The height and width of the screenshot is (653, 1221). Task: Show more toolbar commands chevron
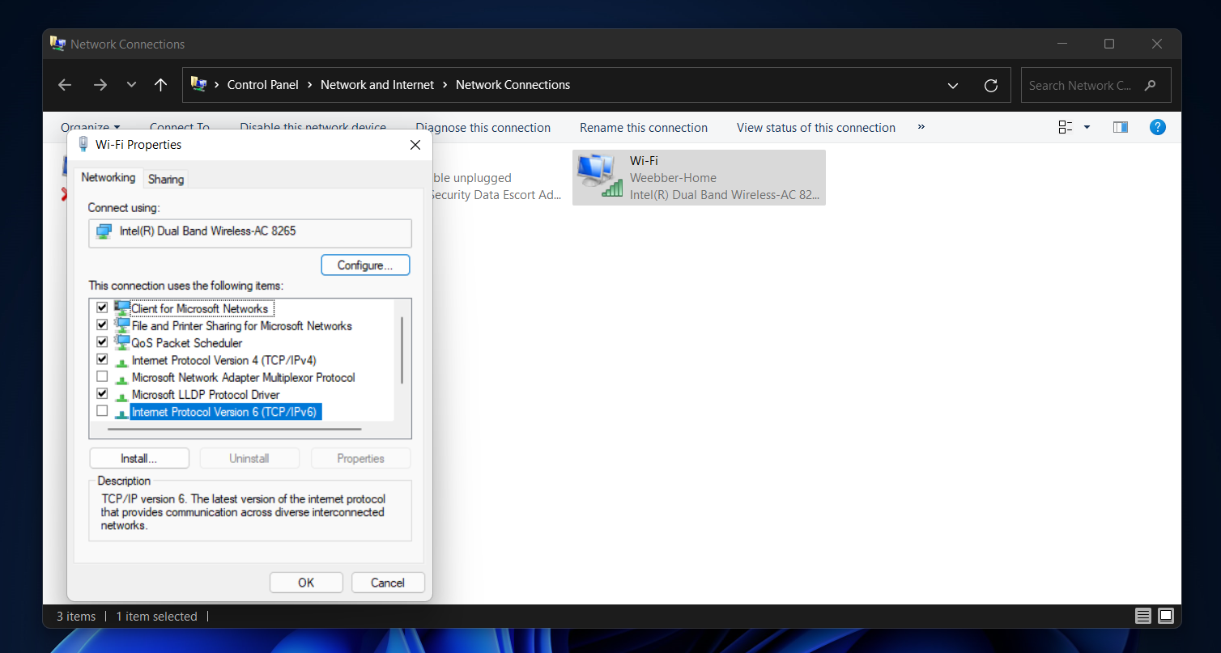[921, 127]
